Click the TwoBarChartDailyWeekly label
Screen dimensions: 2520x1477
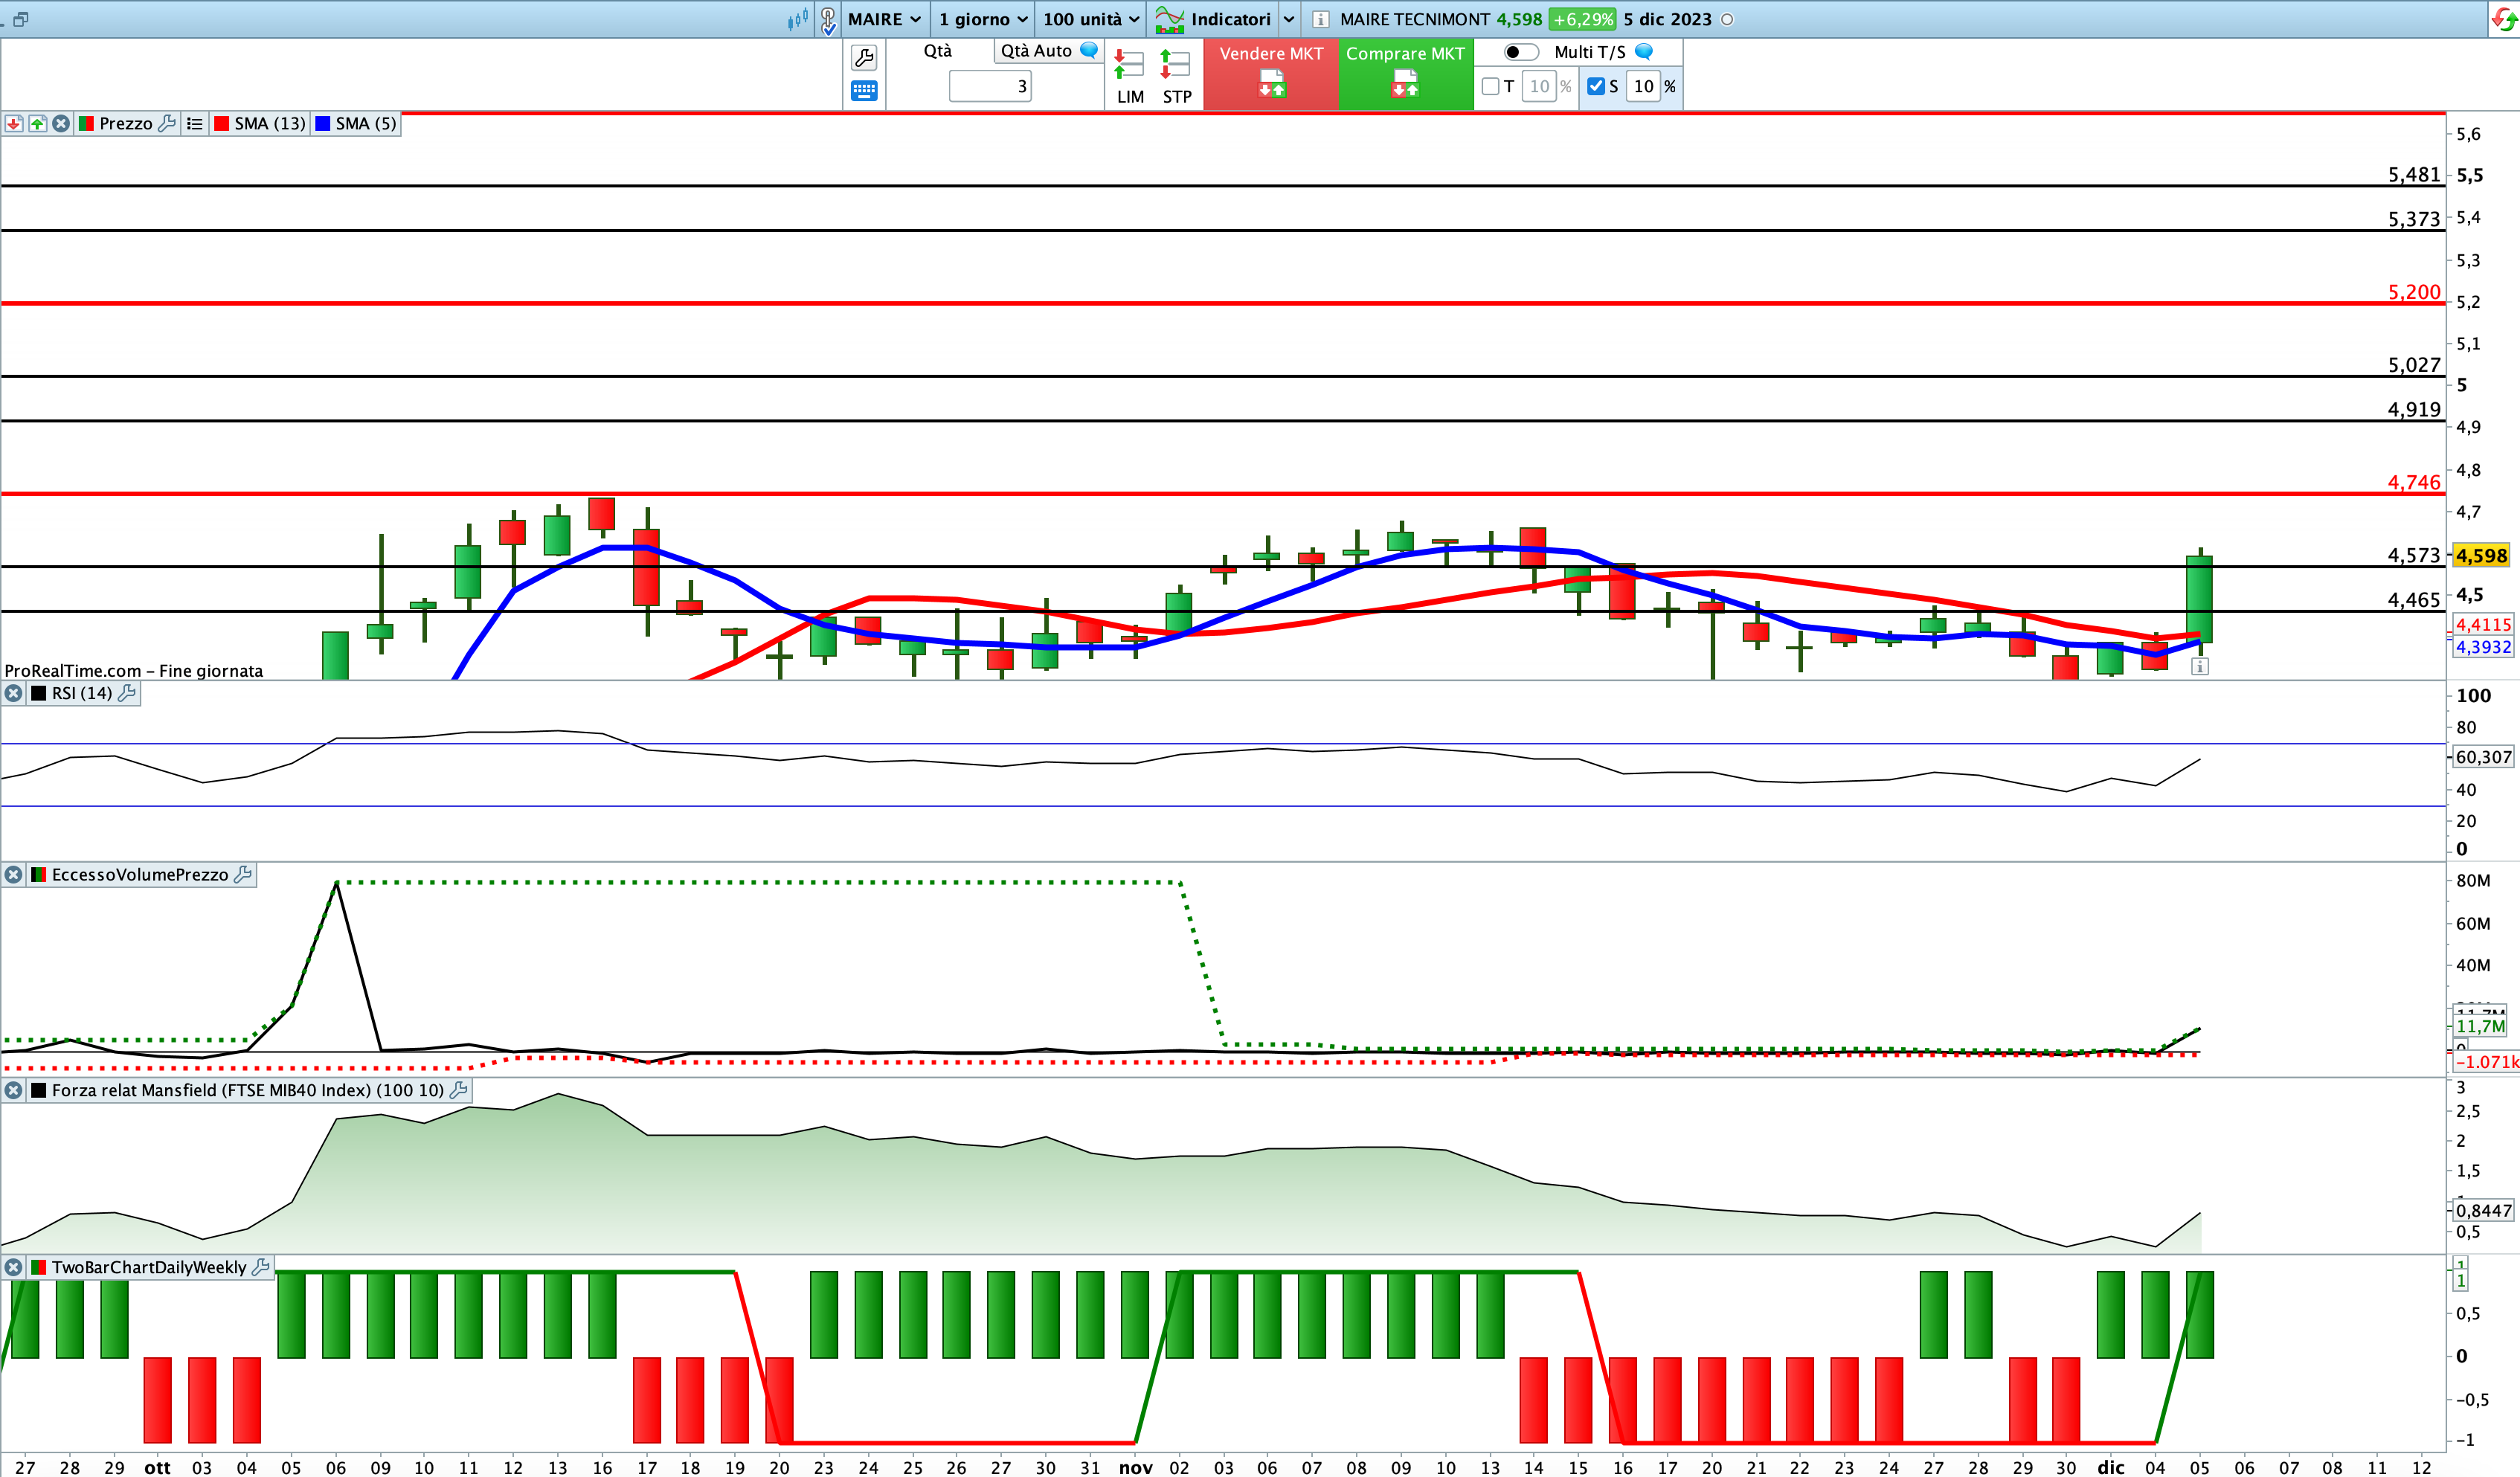click(x=149, y=1267)
